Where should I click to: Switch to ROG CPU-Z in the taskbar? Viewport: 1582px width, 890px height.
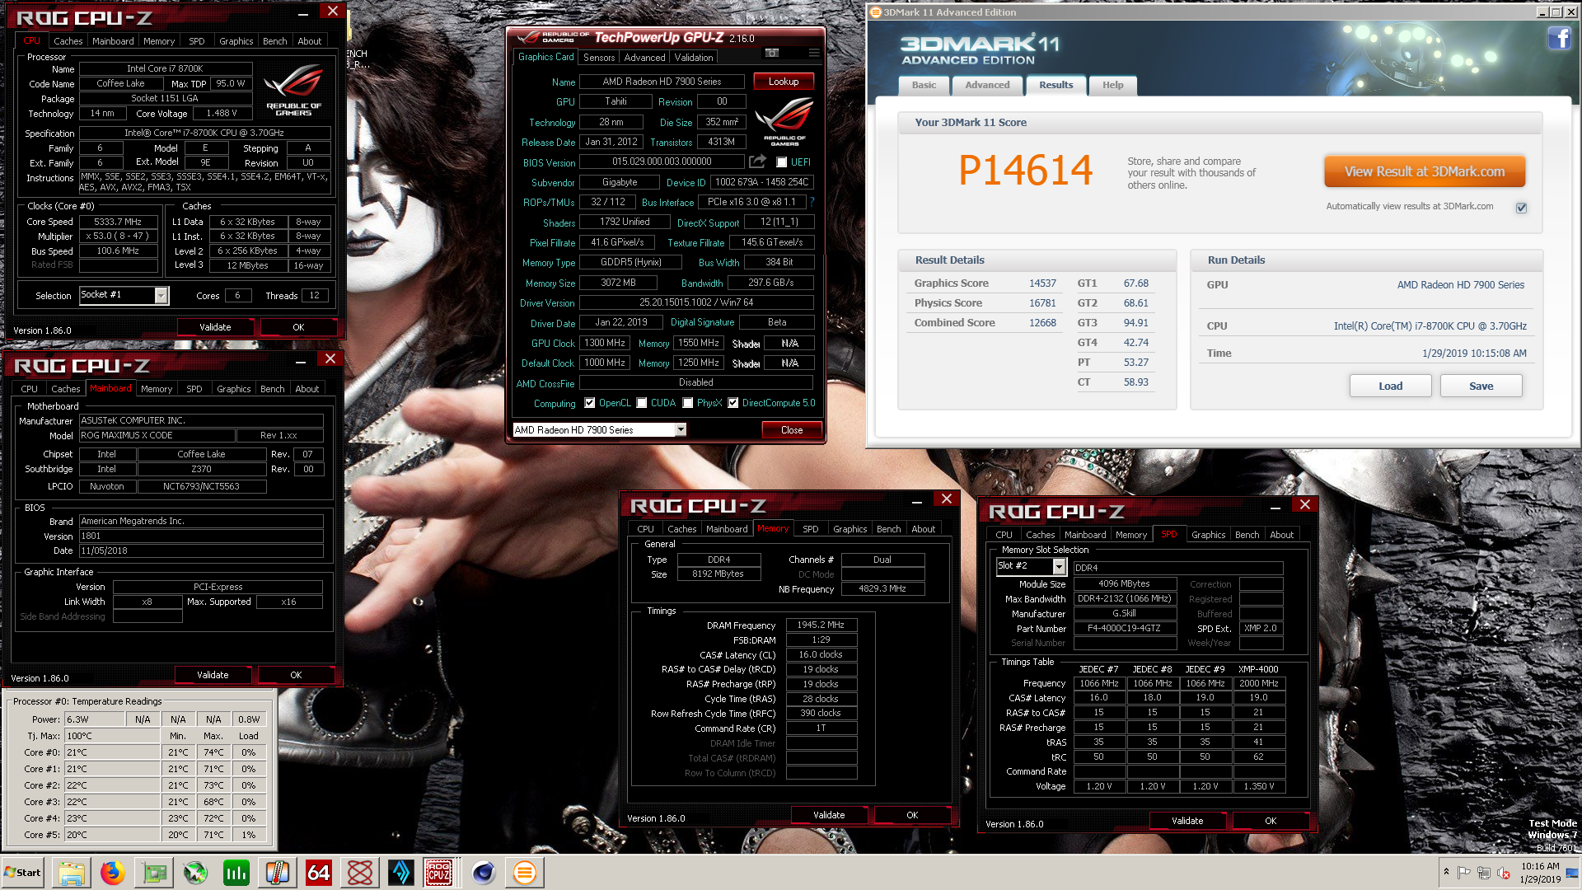[438, 873]
